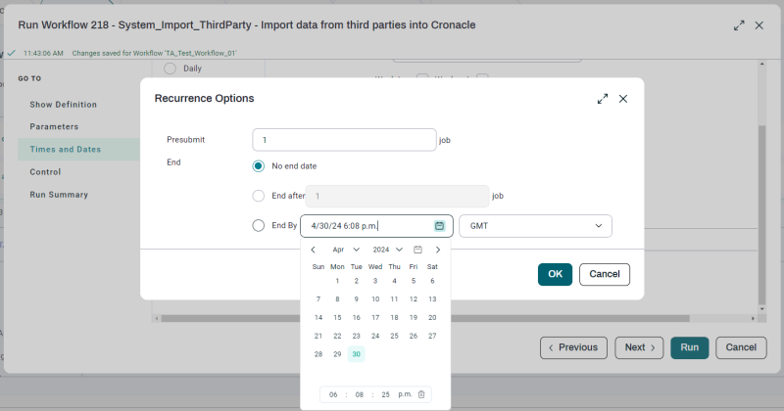Pick April 15 in the calendar

point(337,317)
